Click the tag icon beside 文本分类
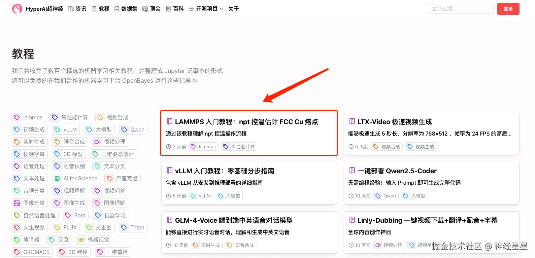Image resolution: width=535 pixels, height=258 pixels. (97, 166)
